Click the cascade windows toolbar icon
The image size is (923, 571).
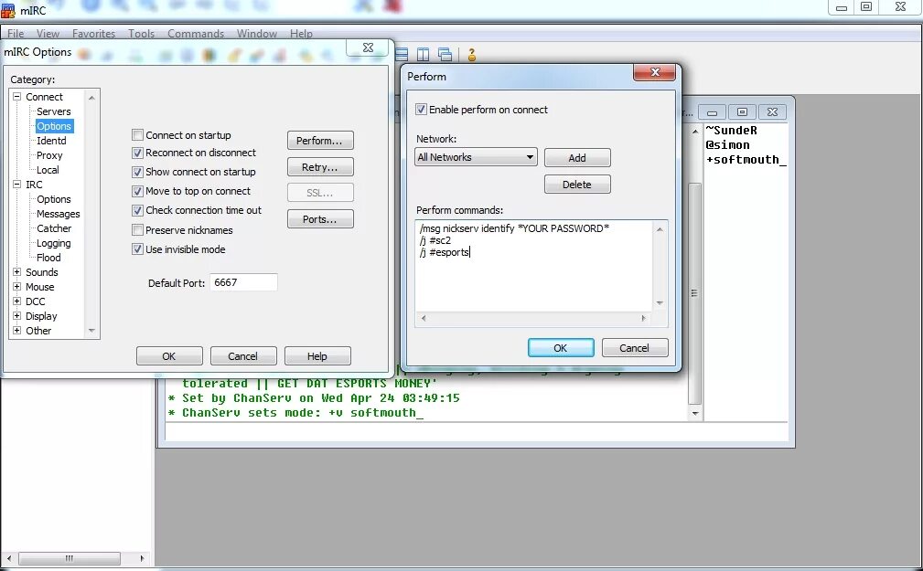pyautogui.click(x=445, y=55)
